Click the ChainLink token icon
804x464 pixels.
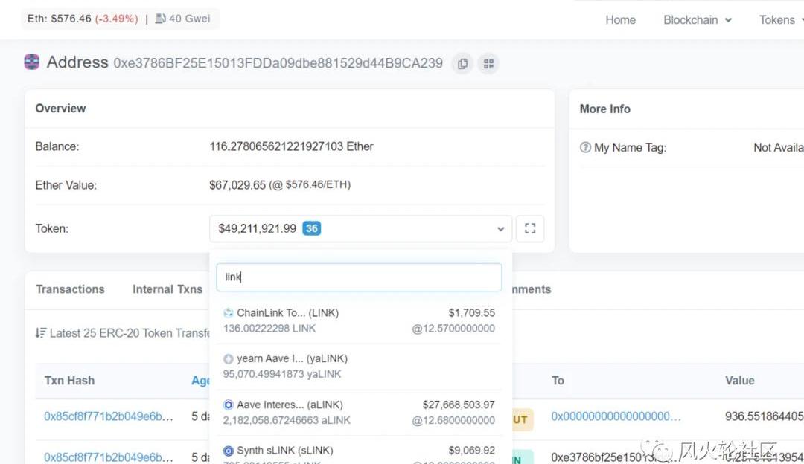[x=229, y=313]
